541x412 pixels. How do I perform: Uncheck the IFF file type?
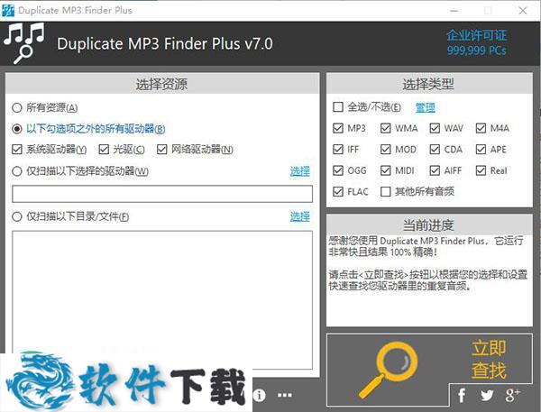[338, 150]
